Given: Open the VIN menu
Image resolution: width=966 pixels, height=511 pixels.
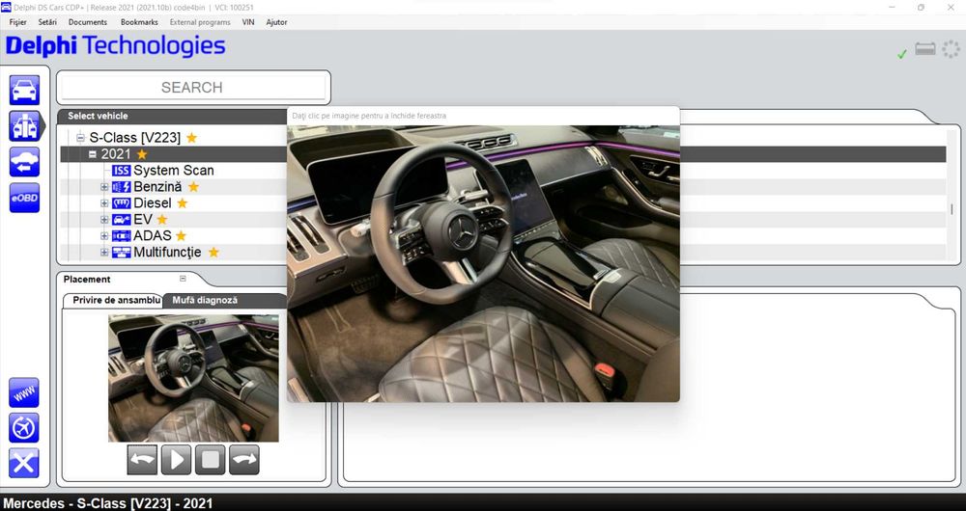Looking at the screenshot, I should click(248, 22).
